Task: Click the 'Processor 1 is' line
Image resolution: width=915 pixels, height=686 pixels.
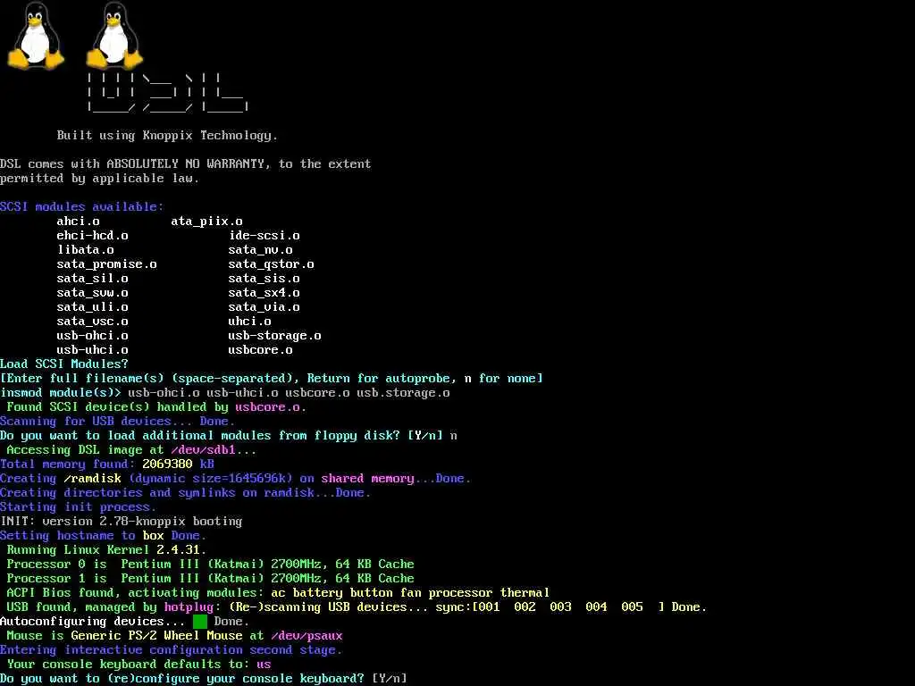Action: click(x=211, y=579)
